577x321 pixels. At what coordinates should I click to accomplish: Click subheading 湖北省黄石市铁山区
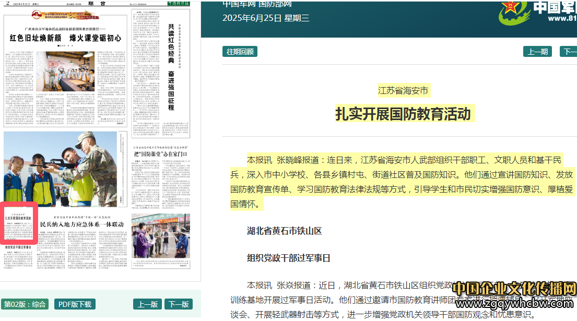[286, 231]
